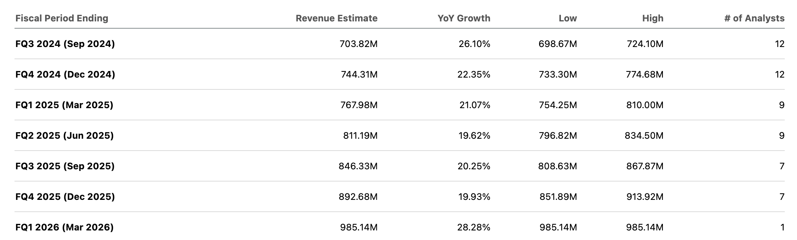
Task: Click the FQ4 2025 (Dec 2025) row label
Action: [x=65, y=197]
